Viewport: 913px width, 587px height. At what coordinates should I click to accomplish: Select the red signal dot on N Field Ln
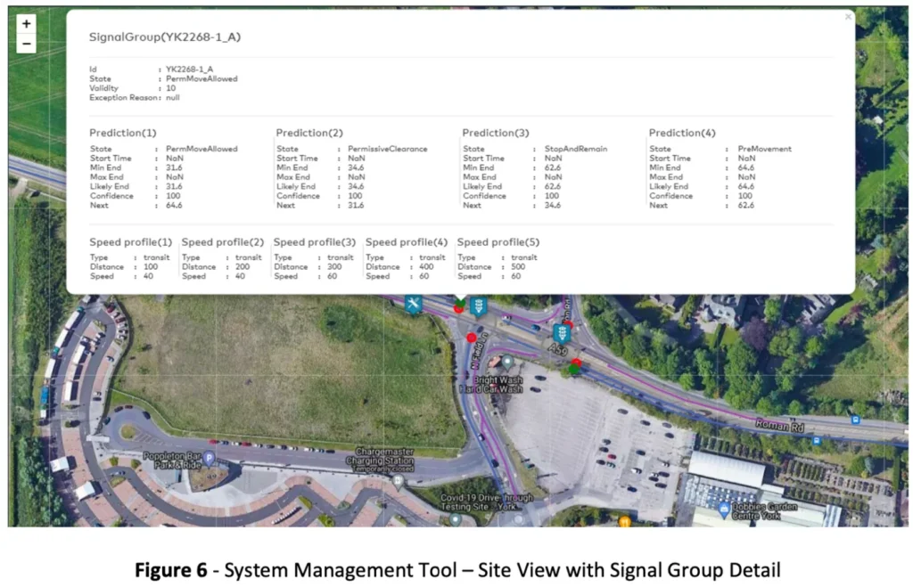(x=472, y=338)
